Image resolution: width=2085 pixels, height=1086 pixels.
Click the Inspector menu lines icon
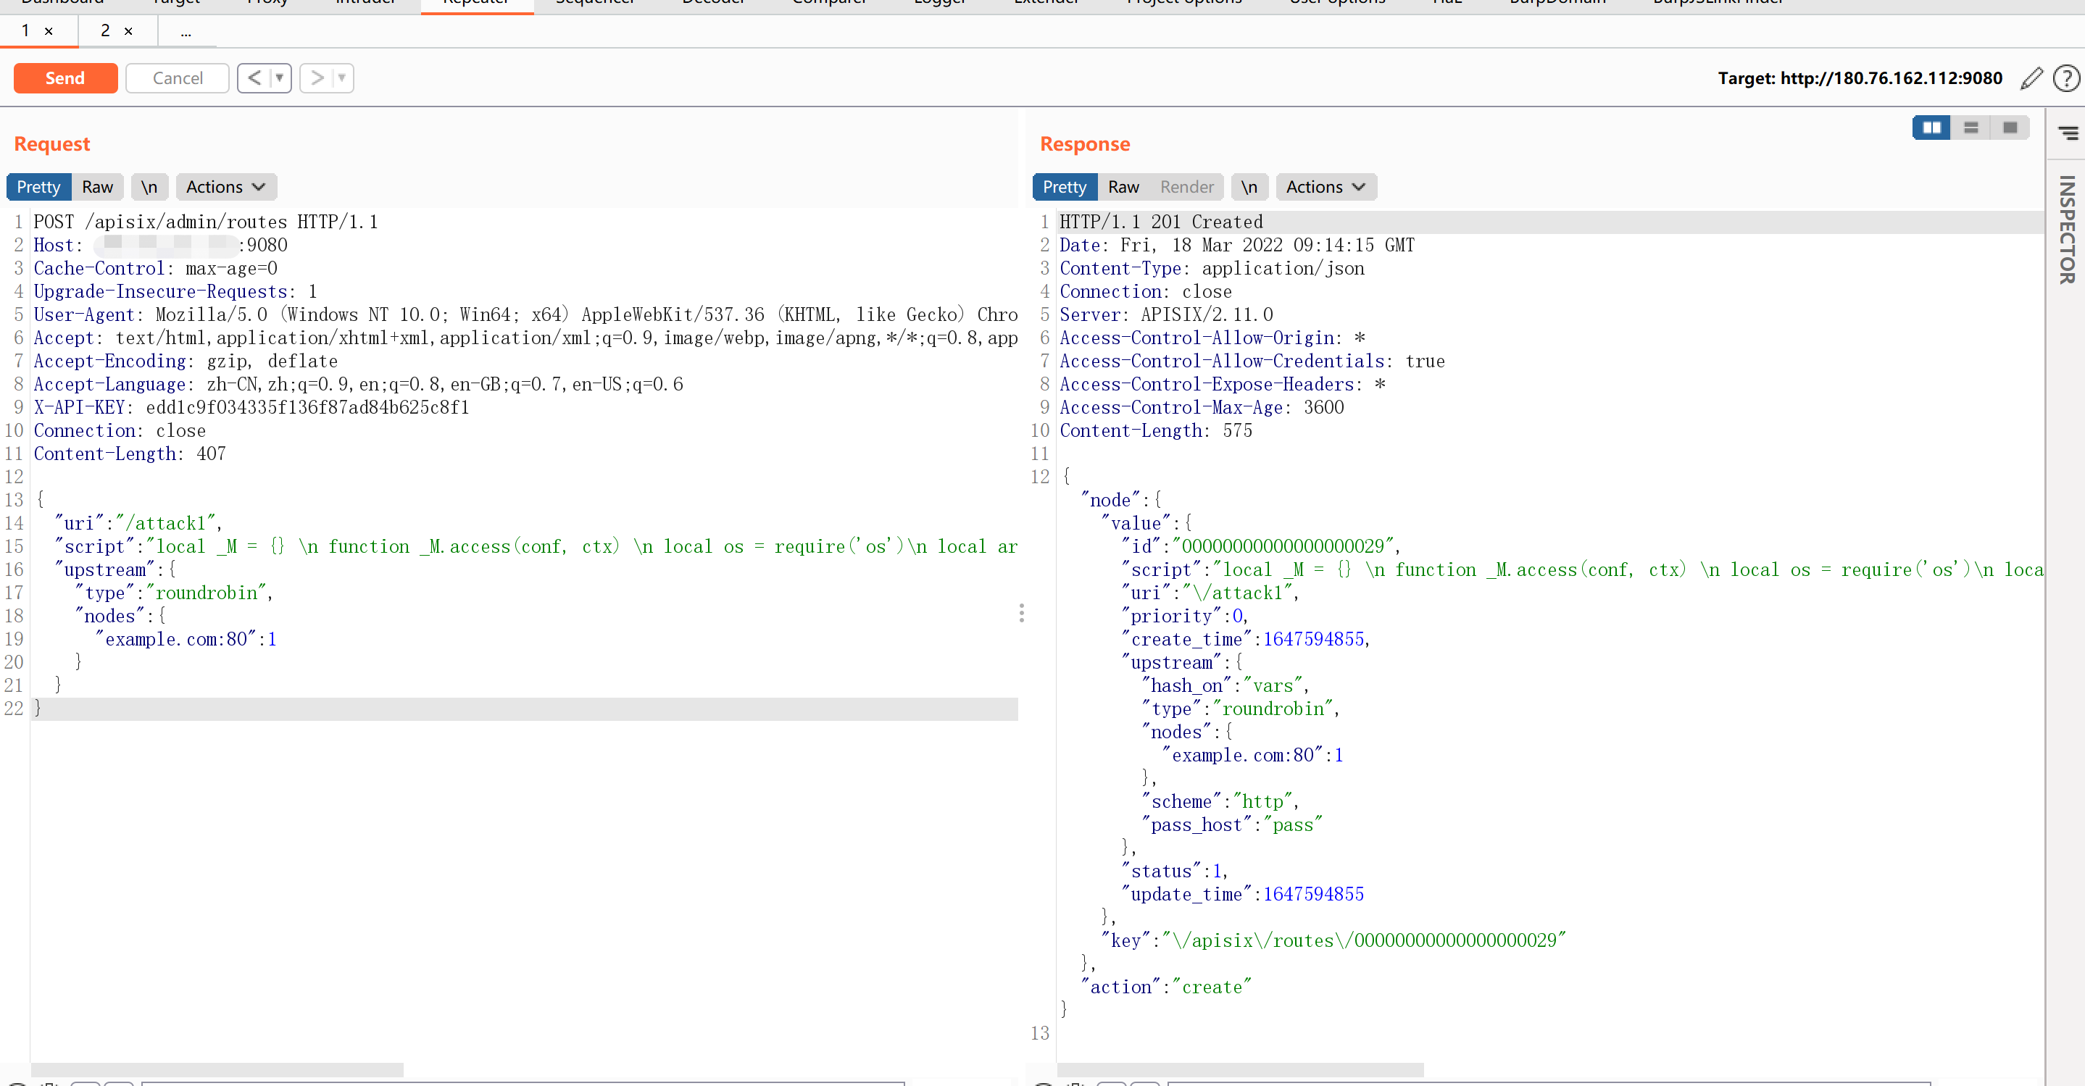click(2068, 133)
